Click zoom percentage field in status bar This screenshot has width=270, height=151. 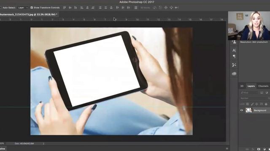(x=2, y=143)
